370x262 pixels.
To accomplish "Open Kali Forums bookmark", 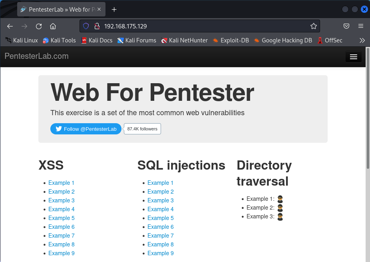I will tap(137, 40).
